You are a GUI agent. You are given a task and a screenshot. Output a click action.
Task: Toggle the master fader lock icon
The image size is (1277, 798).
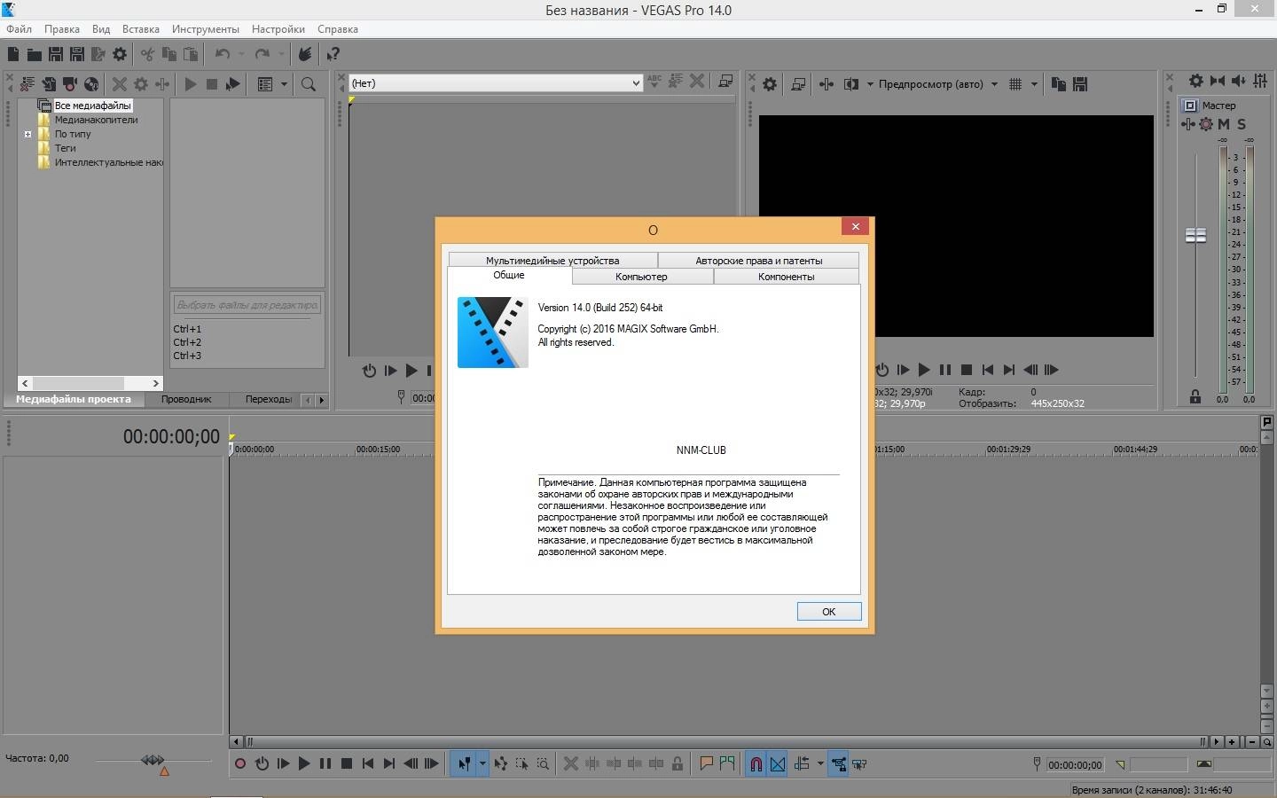click(1195, 396)
